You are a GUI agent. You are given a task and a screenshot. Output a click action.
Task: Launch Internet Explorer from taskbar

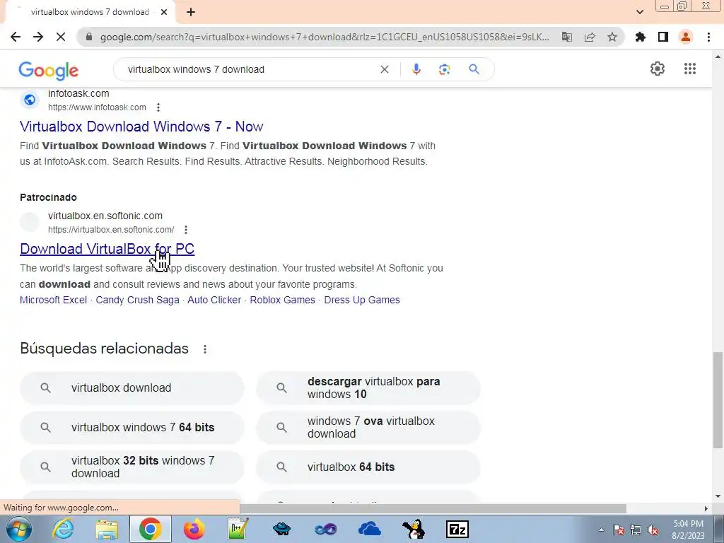point(63,529)
